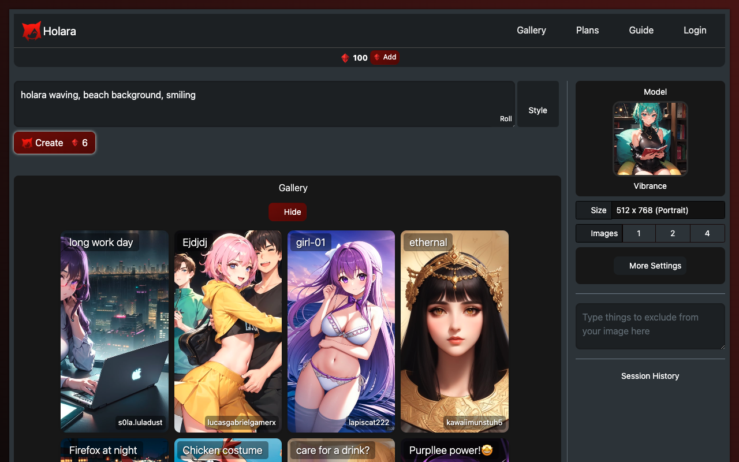
Task: Focus the prompt text field
Action: [264, 104]
